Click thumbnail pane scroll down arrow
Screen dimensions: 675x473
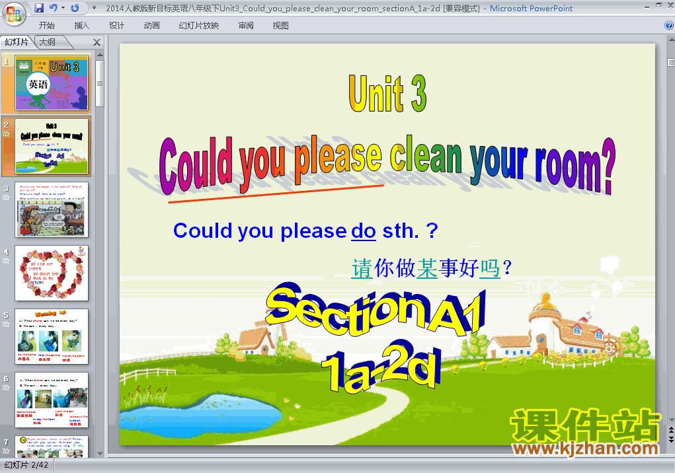[100, 454]
